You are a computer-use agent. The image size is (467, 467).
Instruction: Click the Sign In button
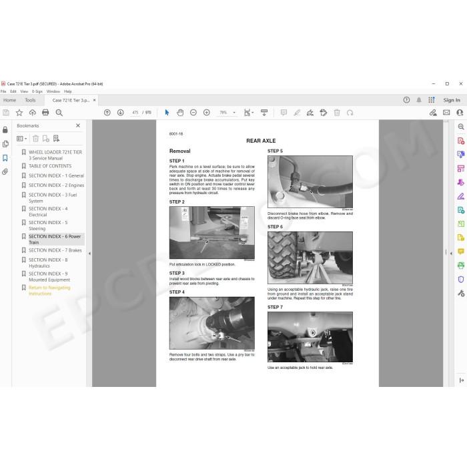tap(452, 100)
